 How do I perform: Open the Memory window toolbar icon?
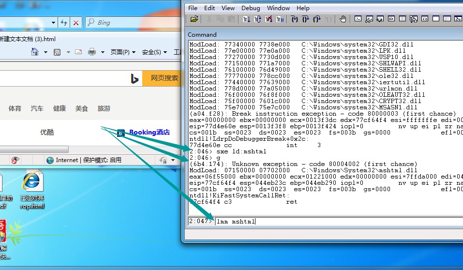coord(403,19)
